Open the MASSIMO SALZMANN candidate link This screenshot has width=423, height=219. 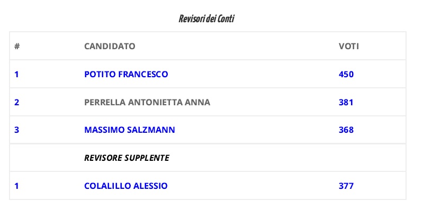click(130, 130)
